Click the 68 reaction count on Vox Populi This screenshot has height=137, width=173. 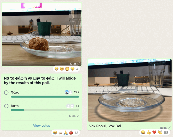166,133
